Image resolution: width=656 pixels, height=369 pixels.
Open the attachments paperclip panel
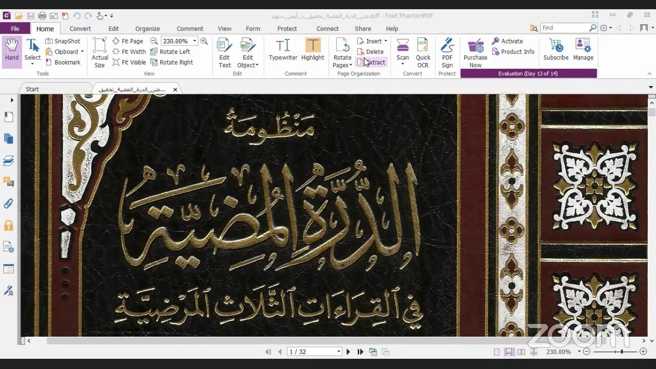point(9,203)
